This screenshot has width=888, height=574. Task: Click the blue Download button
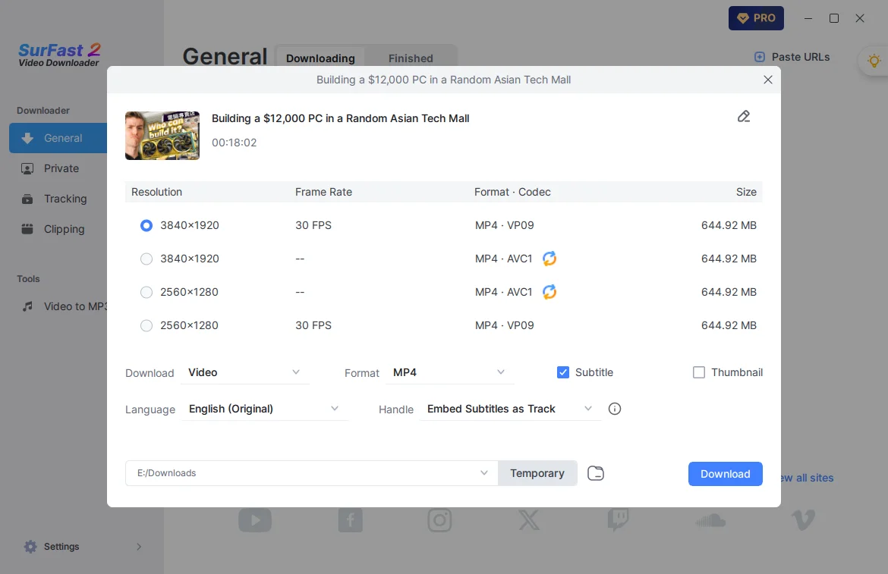726,474
